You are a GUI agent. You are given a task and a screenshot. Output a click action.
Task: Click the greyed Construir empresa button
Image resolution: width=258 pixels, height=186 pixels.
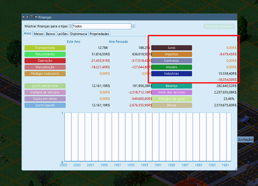tap(219, 26)
